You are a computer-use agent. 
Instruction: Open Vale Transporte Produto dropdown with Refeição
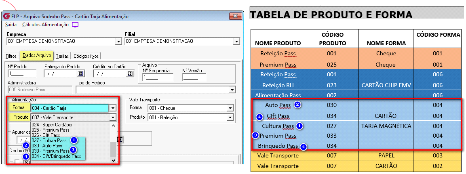pyautogui.click(x=230, y=117)
